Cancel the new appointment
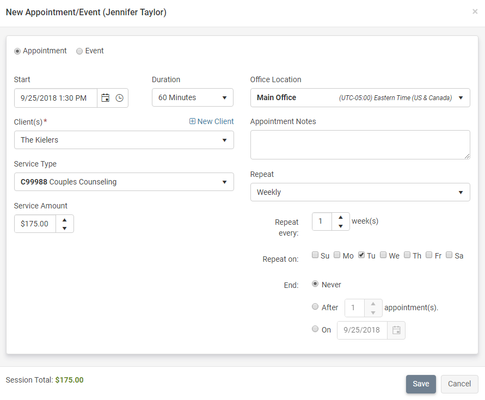Screen dimensions: 485x400 coord(459,384)
